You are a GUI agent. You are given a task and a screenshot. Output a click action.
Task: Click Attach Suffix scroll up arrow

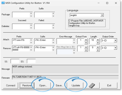53,40
